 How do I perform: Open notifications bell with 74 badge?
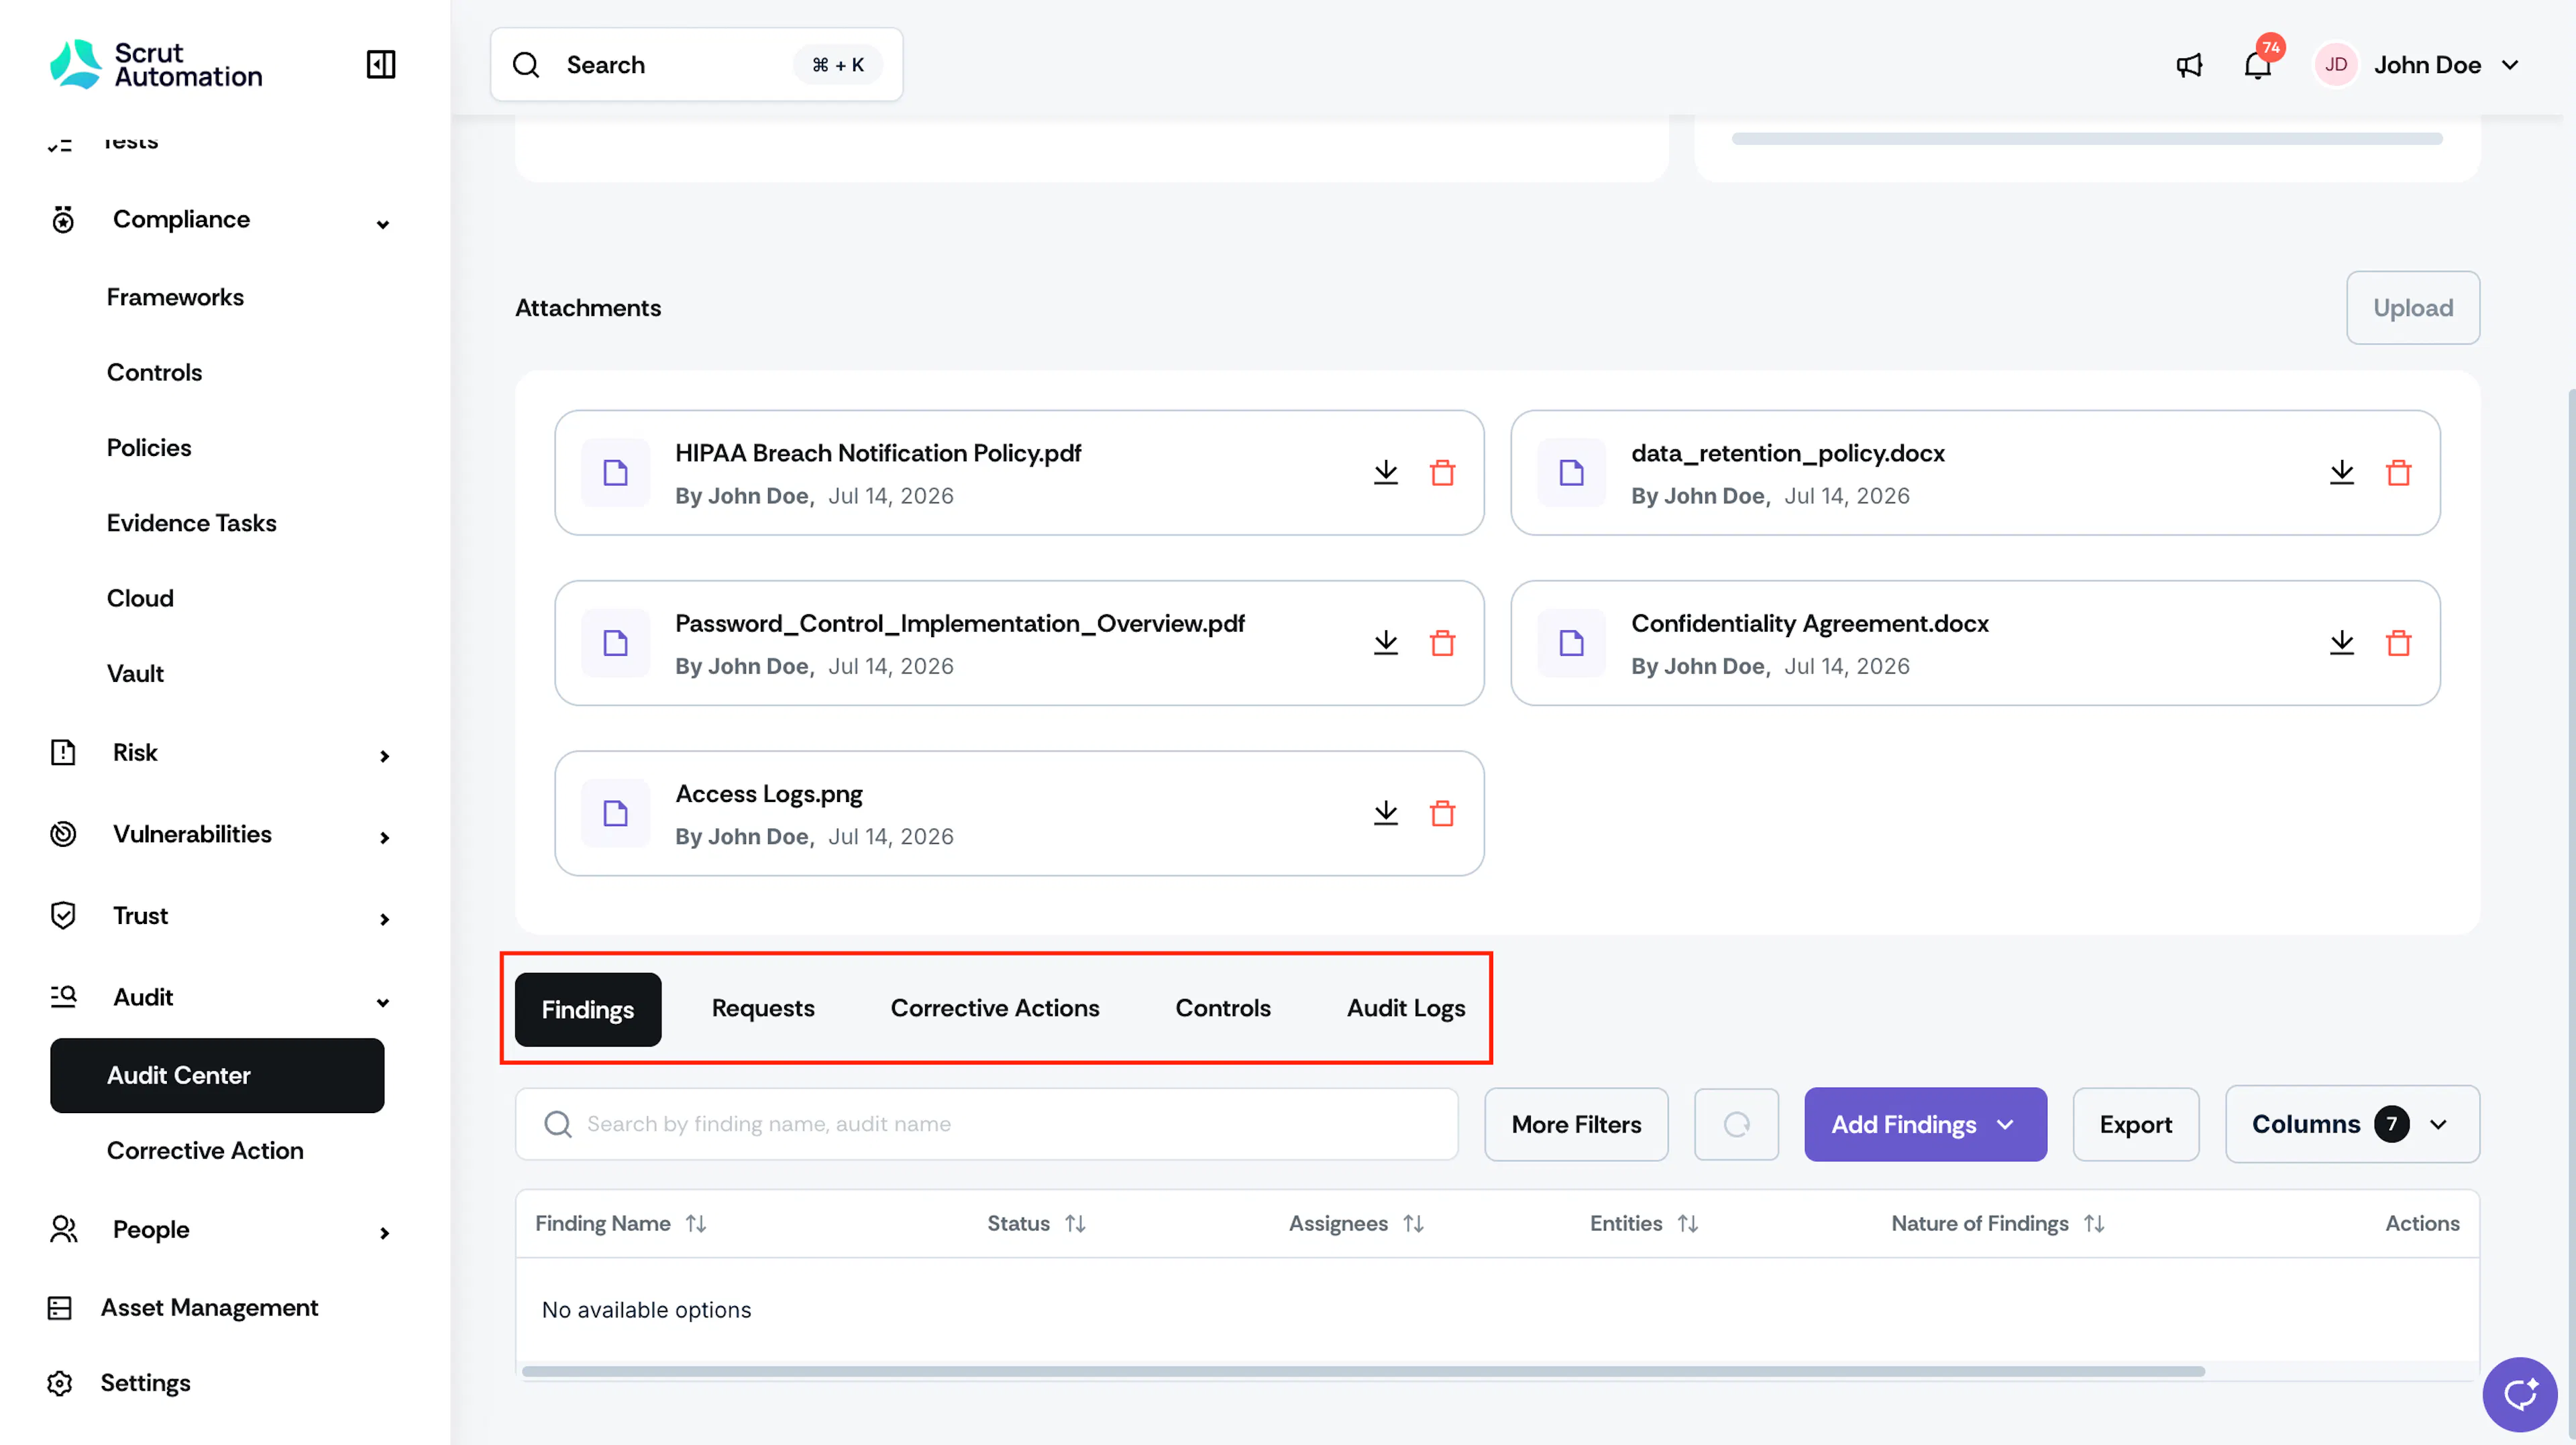coord(2258,65)
